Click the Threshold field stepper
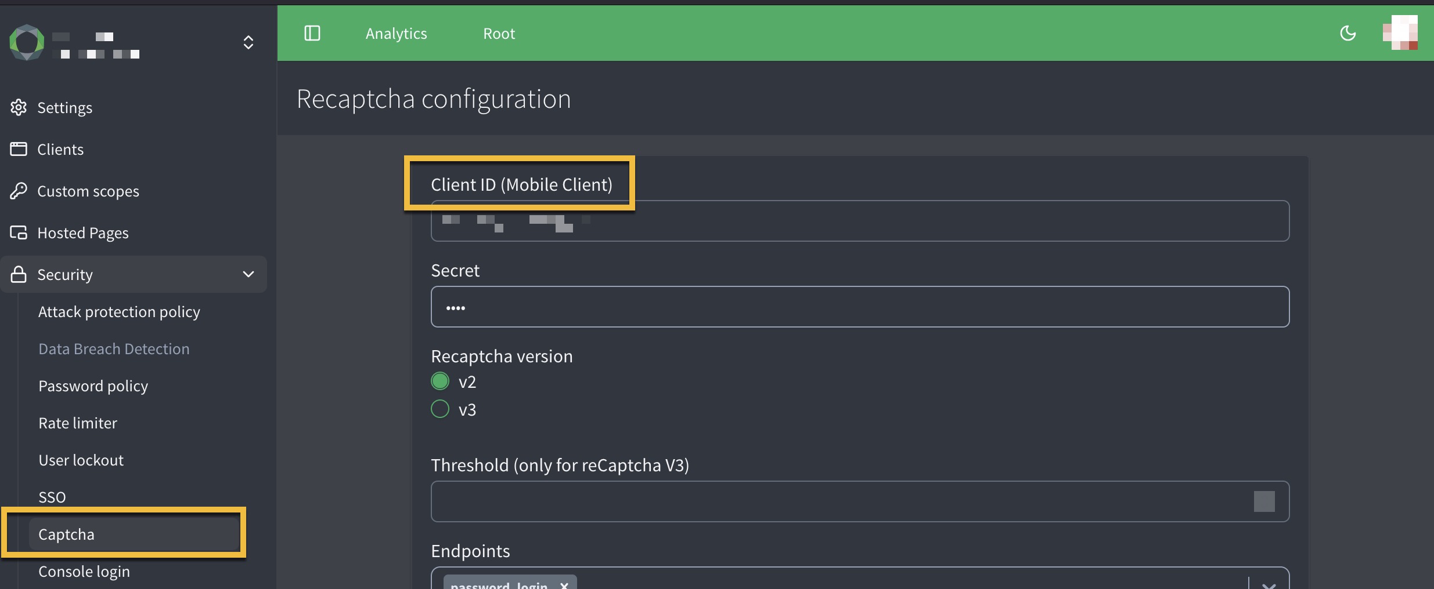The width and height of the screenshot is (1434, 589). tap(1264, 501)
